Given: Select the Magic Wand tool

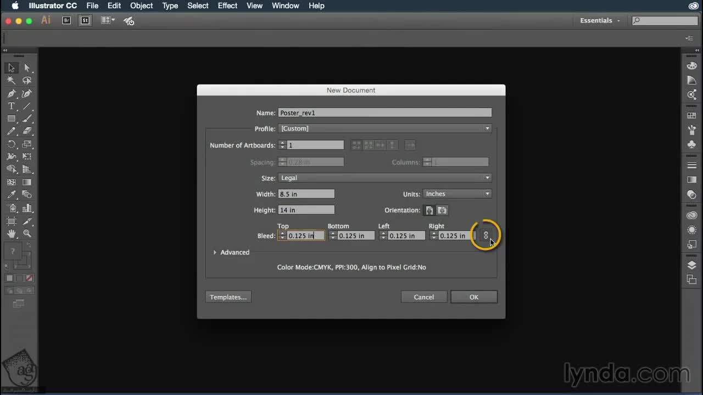Looking at the screenshot, I should coord(11,81).
